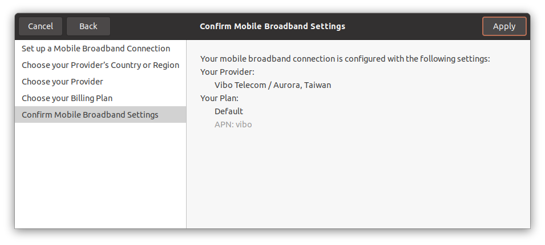Select "Set up a Mobile Broadband Connection" step
This screenshot has height=245, width=545.
point(96,49)
